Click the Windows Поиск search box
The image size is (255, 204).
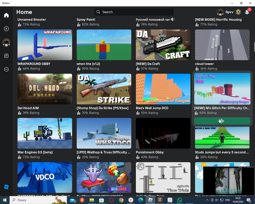coord(38,200)
